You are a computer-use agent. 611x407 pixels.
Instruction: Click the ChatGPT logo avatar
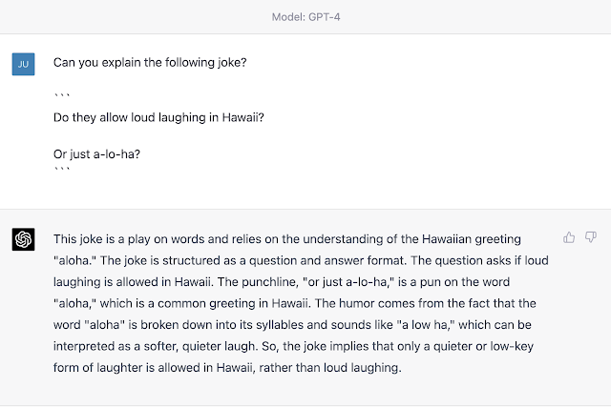[x=24, y=238]
